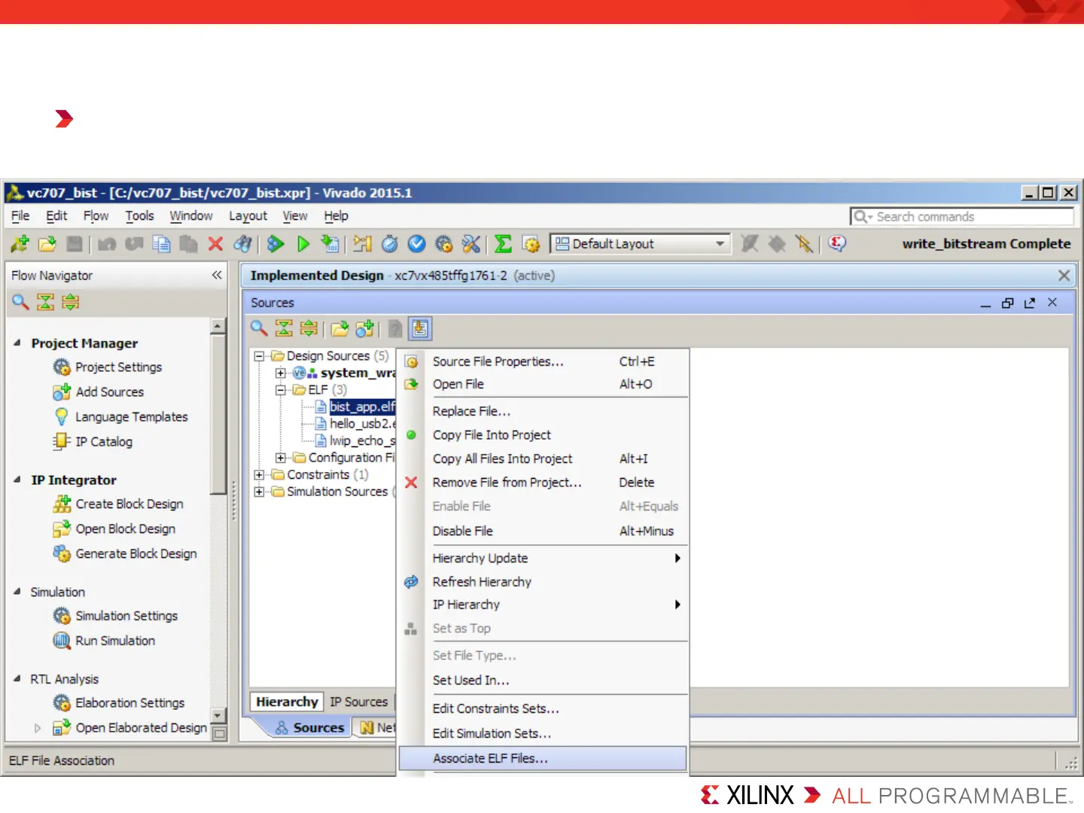Click the wrench and screwdriver tools icon
The height and width of the screenshot is (813, 1084).
tap(471, 244)
